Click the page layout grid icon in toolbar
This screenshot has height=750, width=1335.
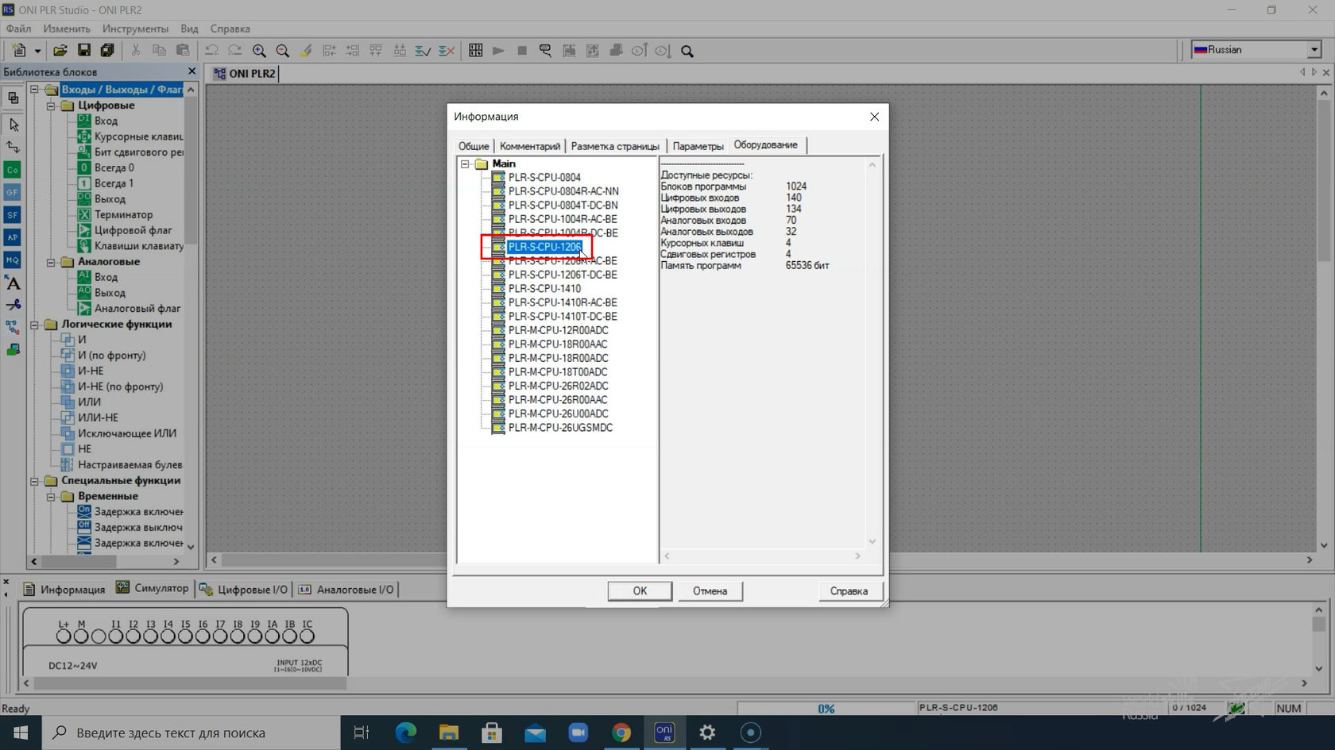coord(475,51)
